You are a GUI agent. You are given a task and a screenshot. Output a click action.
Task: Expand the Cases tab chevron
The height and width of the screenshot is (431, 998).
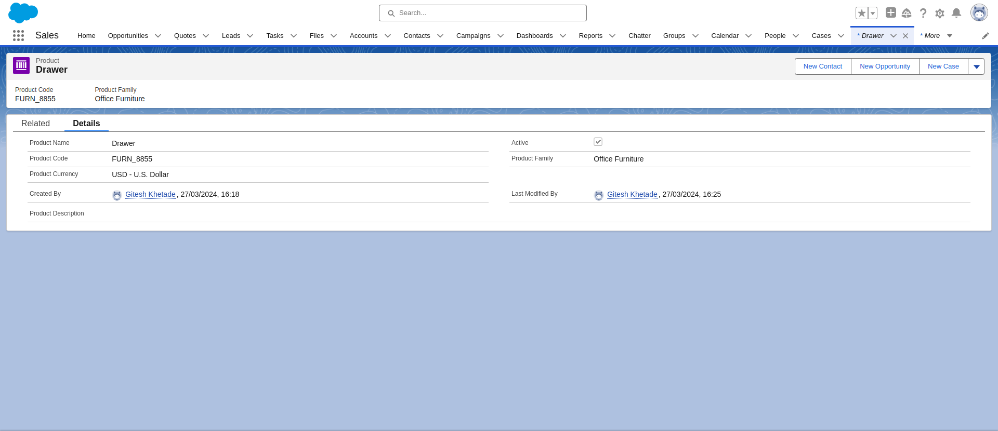click(x=841, y=36)
